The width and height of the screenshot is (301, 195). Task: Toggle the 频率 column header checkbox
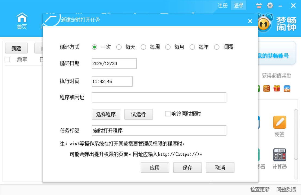[x=7, y=59]
